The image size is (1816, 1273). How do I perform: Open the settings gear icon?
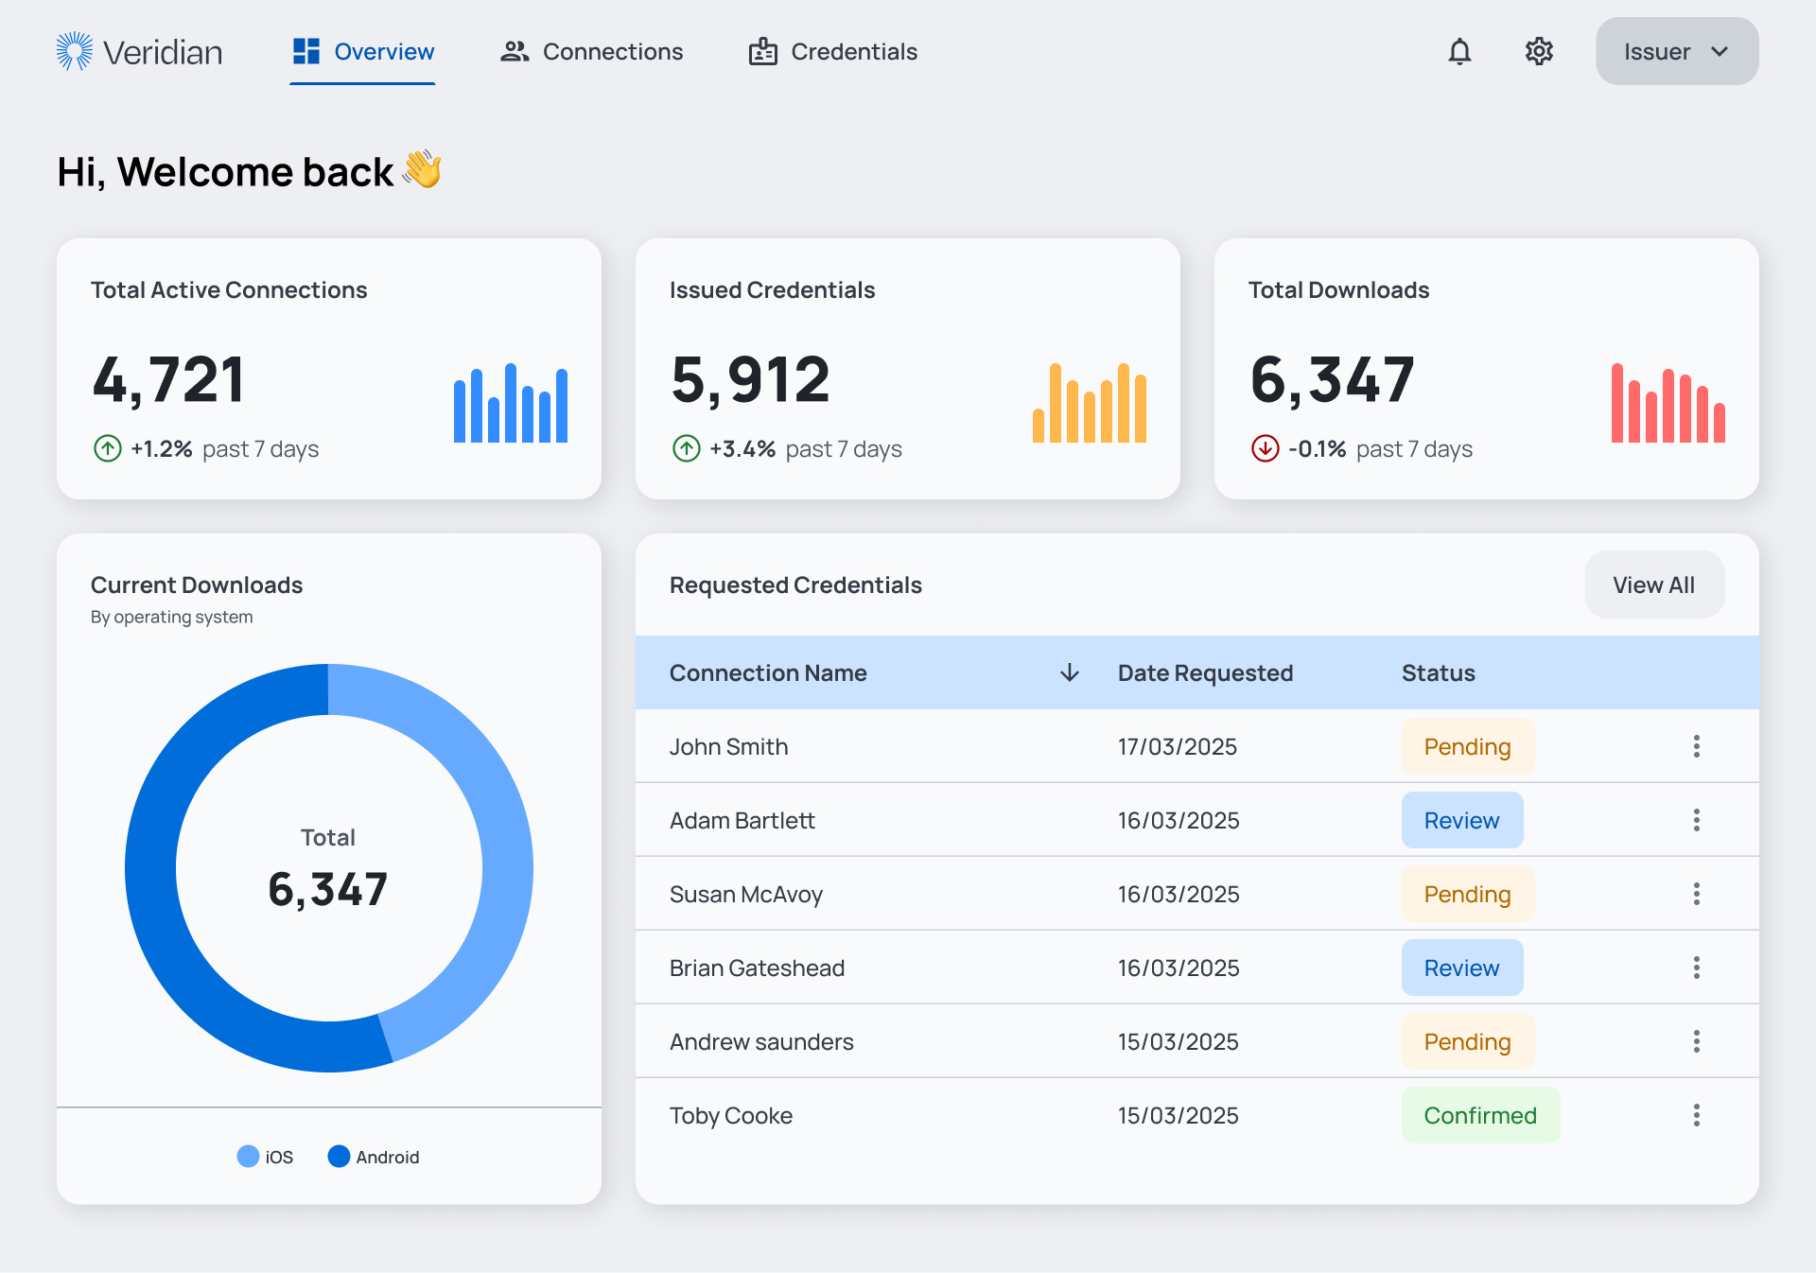click(1538, 52)
